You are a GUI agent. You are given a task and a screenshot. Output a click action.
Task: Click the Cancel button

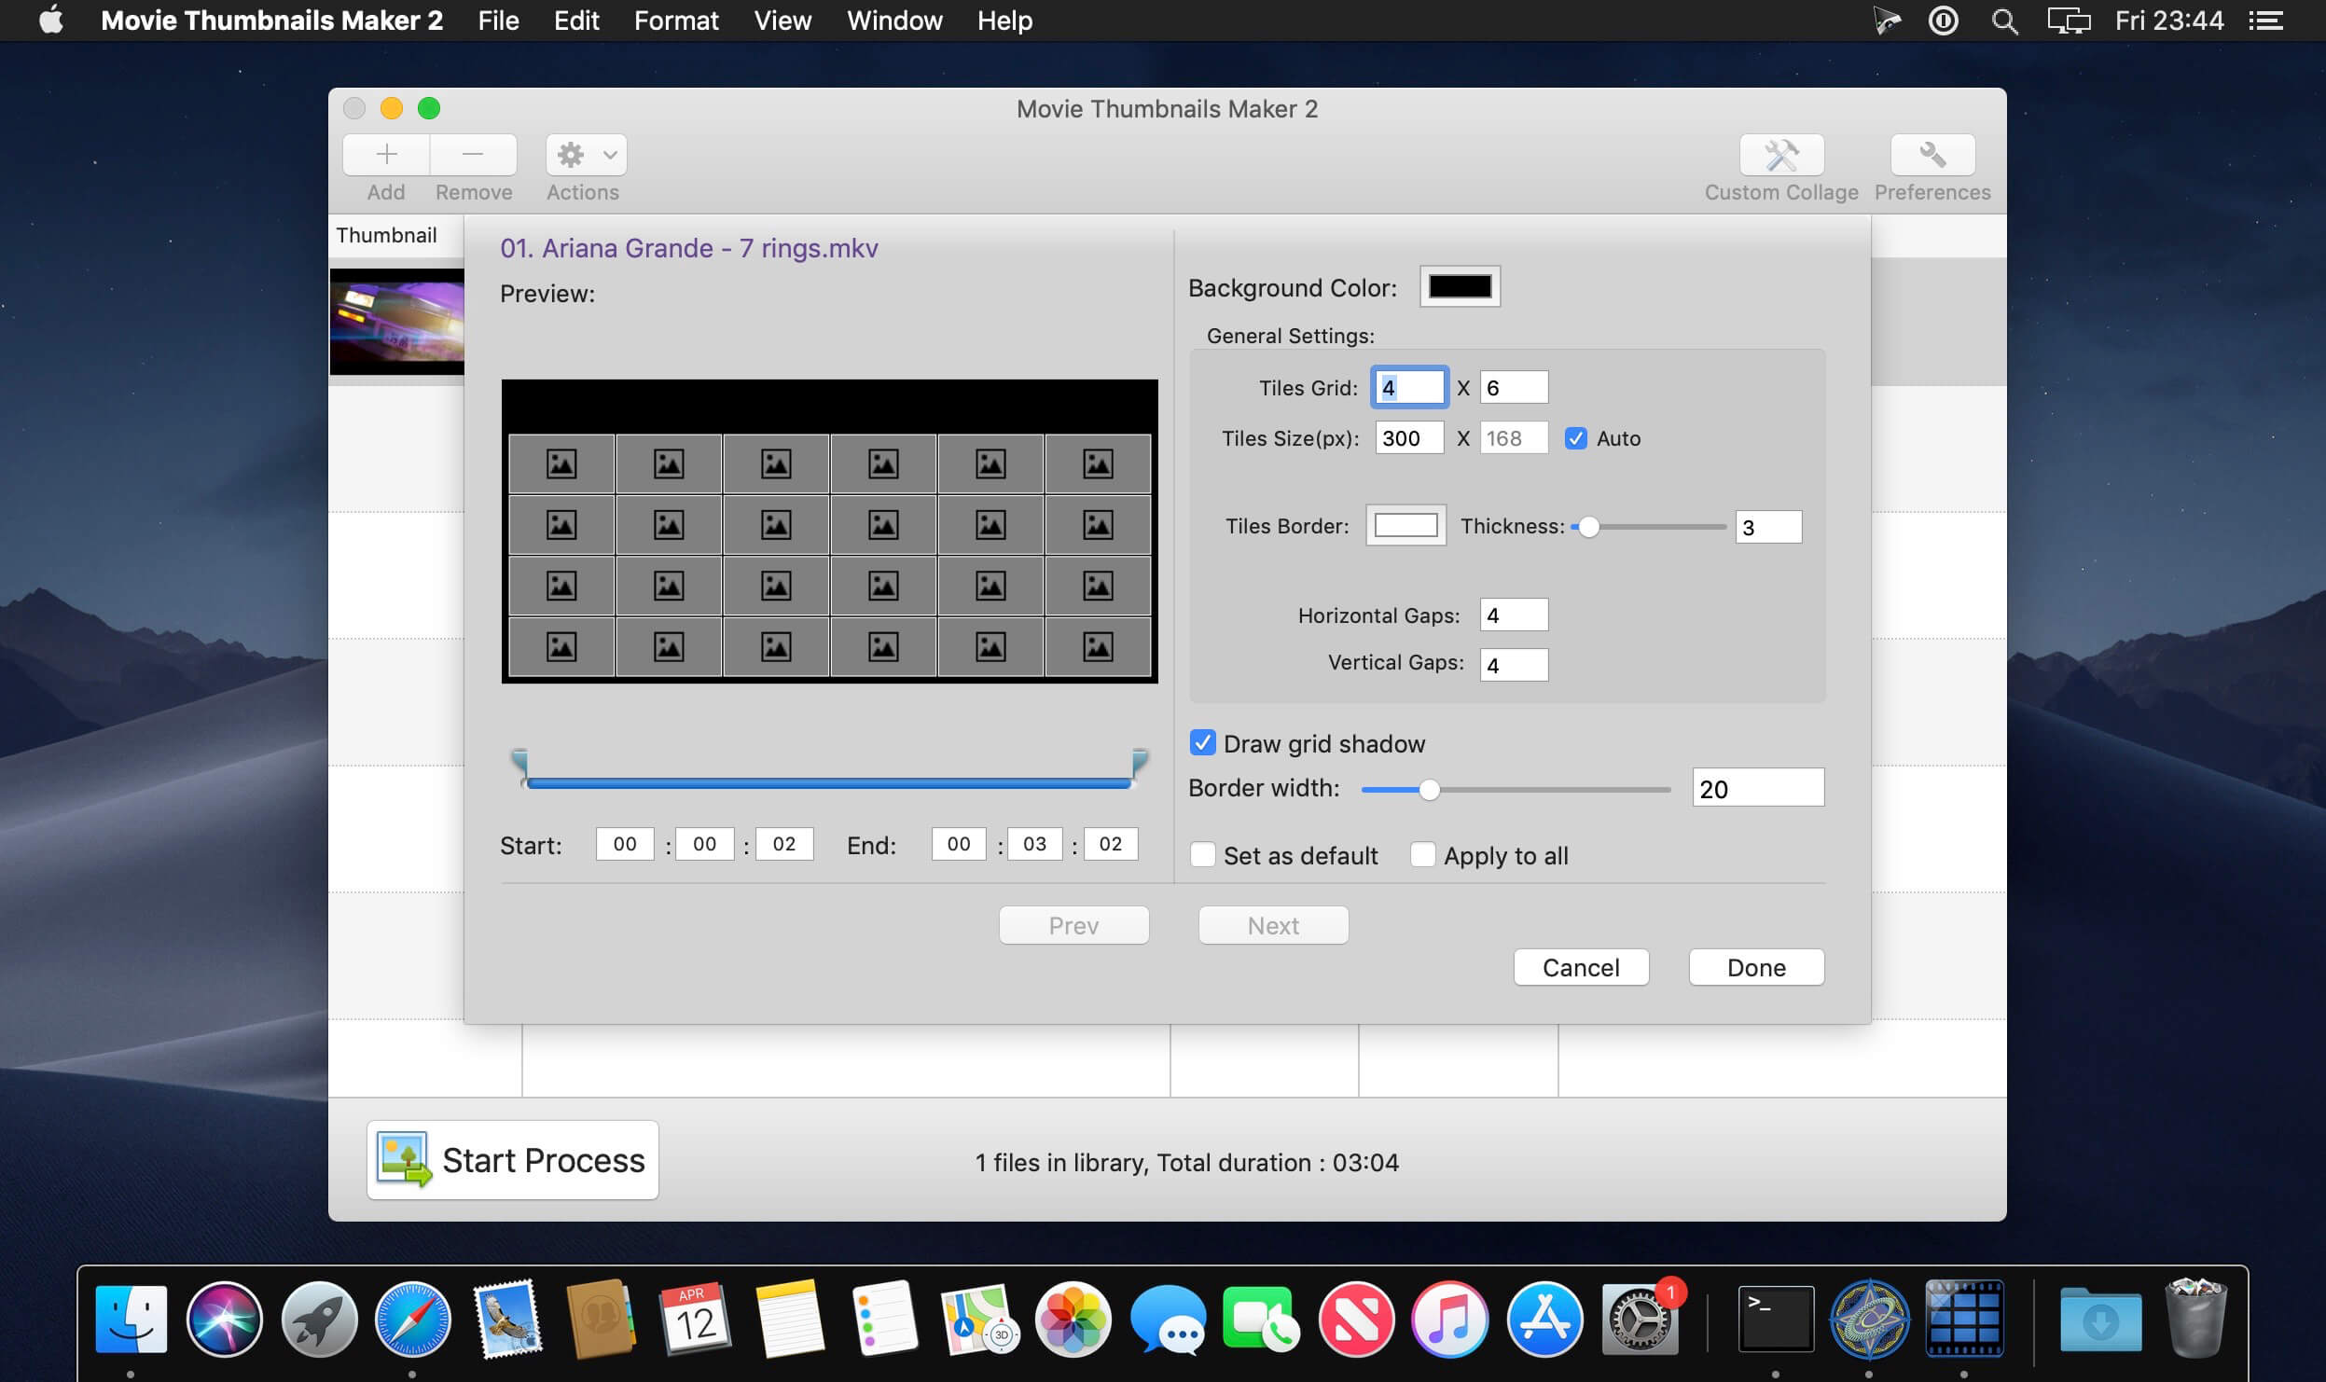[1581, 967]
